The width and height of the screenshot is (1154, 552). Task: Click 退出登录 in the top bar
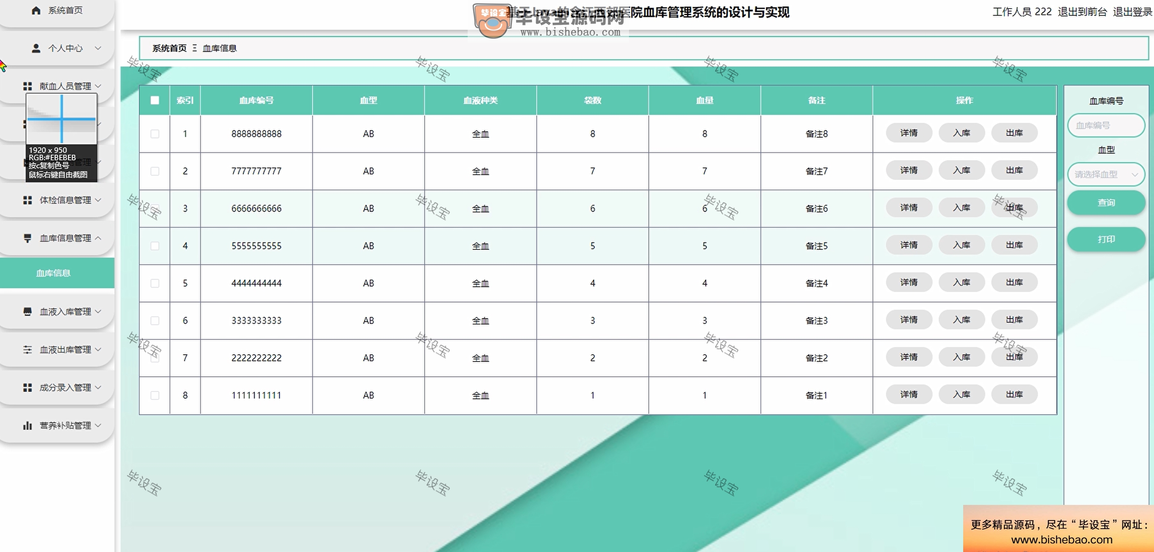coord(1133,12)
